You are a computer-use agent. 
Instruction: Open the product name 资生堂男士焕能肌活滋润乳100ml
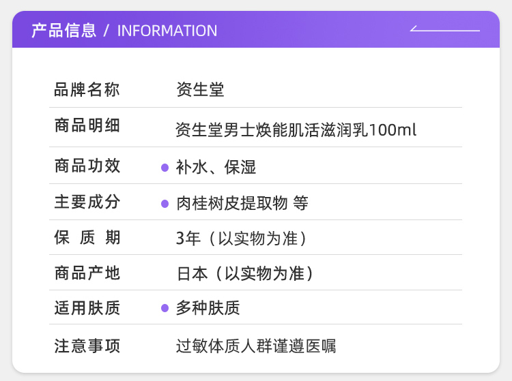pyautogui.click(x=296, y=129)
